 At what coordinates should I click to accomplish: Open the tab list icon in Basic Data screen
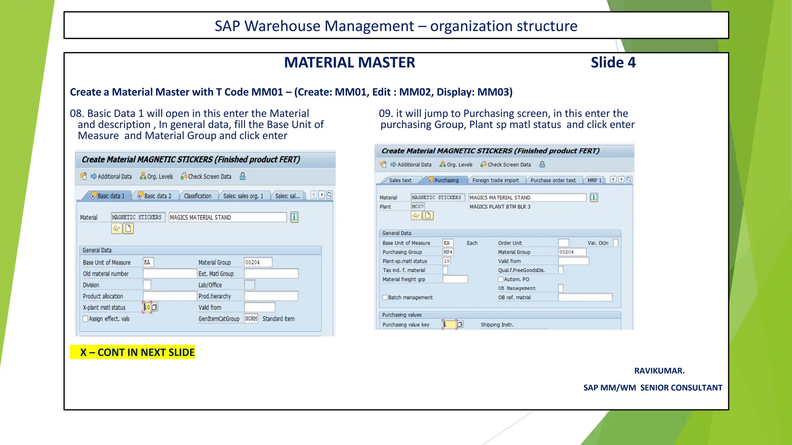[329, 195]
